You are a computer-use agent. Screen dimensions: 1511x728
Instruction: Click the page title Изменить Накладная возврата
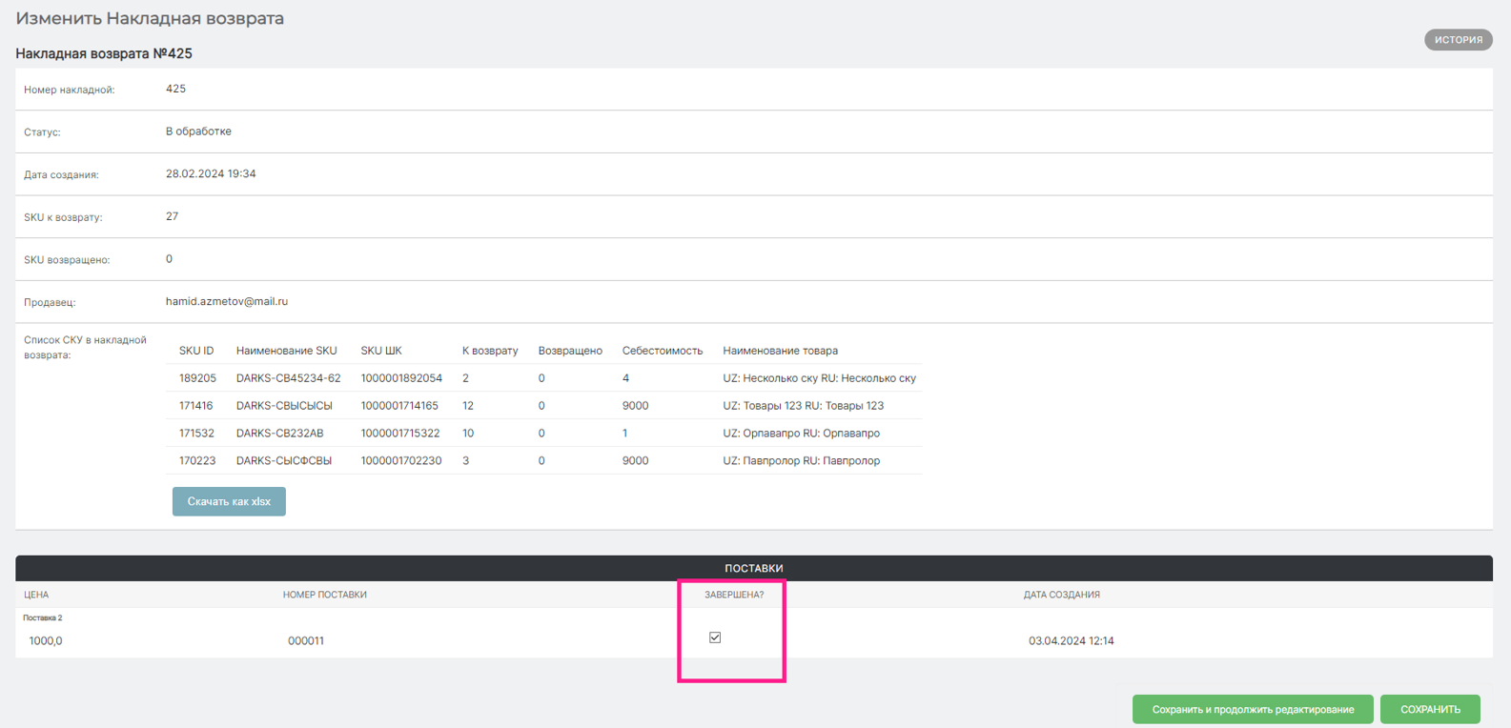click(150, 18)
